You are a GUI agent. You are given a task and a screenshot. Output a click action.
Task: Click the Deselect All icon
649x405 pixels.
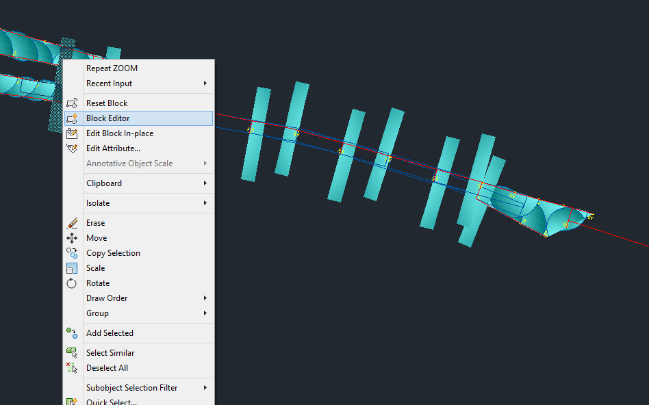coord(72,368)
